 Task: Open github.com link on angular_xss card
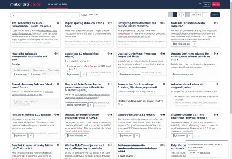[x=73, y=75]
